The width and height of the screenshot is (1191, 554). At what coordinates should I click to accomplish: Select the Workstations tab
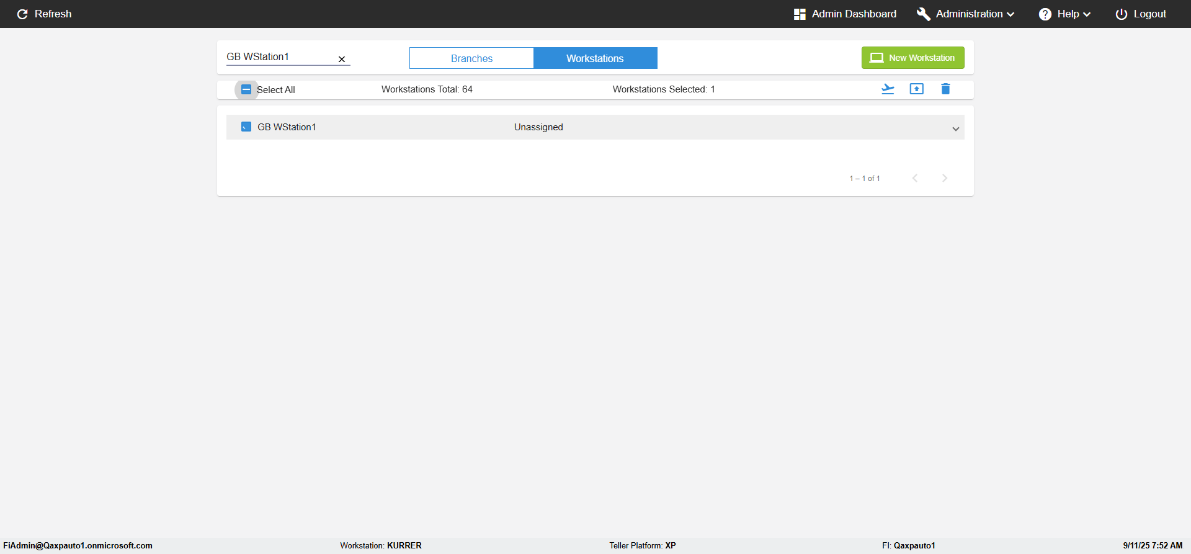pos(595,58)
